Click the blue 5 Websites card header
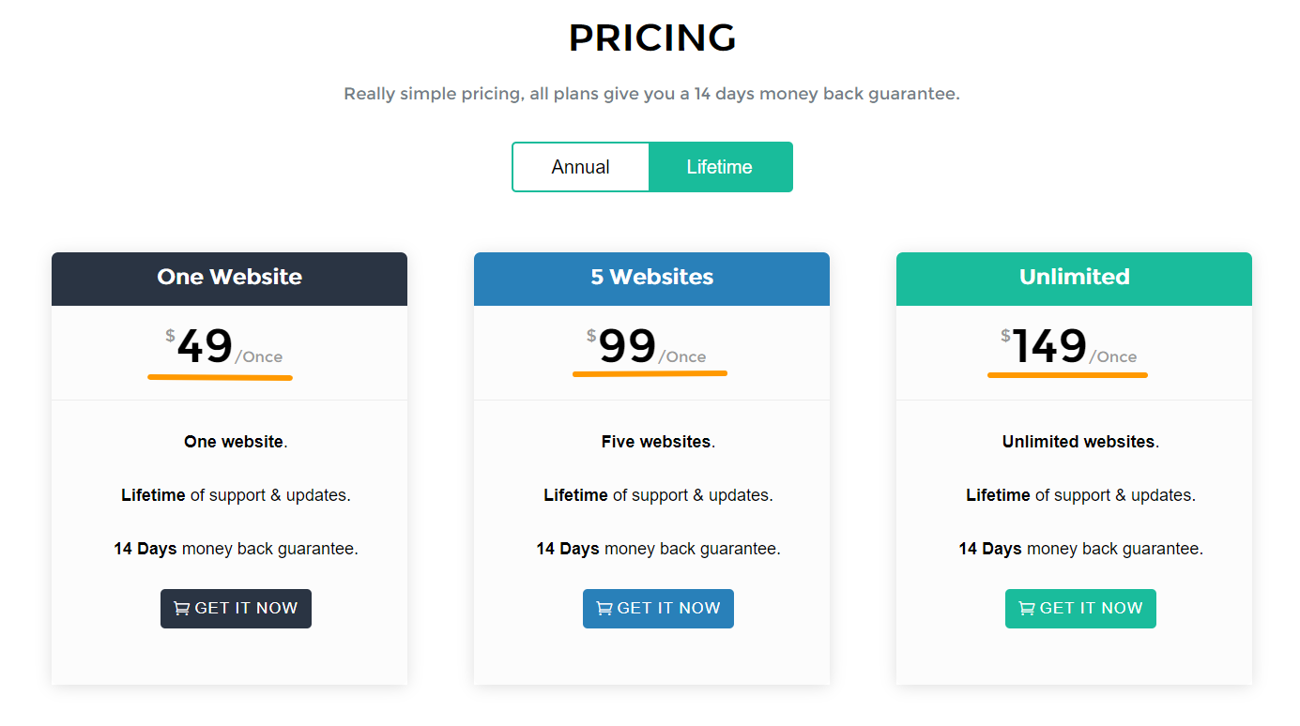Screen dimensions: 1300x726 click(651, 278)
